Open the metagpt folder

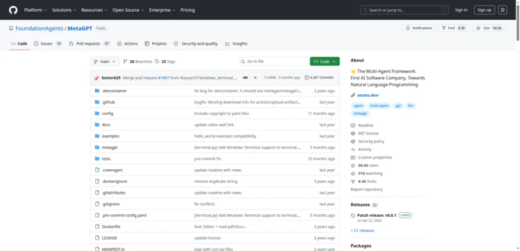tap(110, 148)
